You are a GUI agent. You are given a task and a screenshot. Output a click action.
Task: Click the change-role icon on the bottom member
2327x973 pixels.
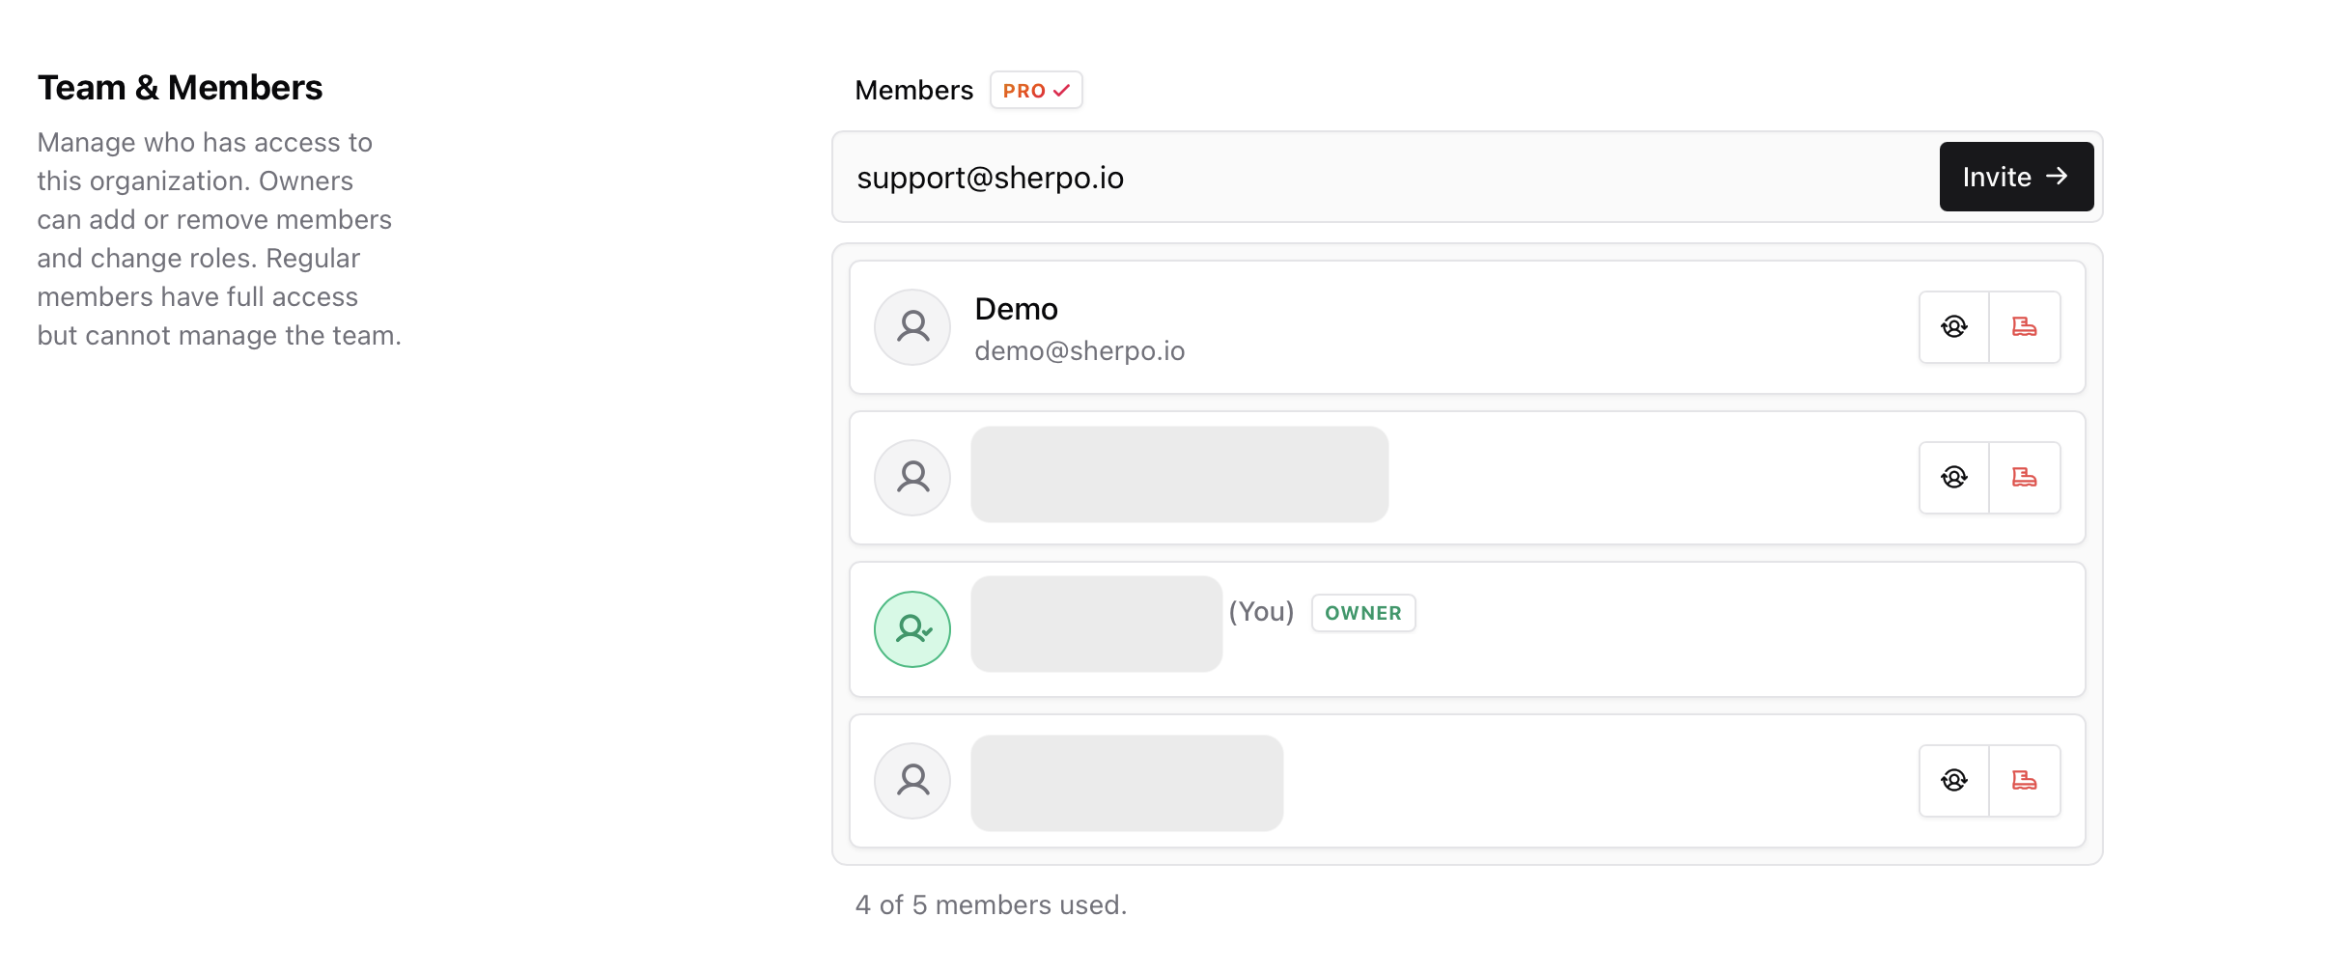click(x=1954, y=780)
